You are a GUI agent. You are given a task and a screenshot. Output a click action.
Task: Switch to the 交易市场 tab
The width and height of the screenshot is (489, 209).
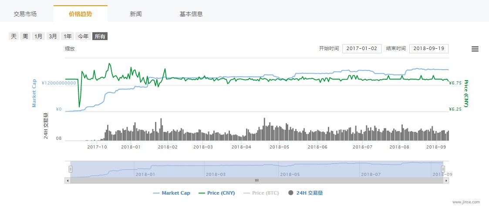click(25, 14)
